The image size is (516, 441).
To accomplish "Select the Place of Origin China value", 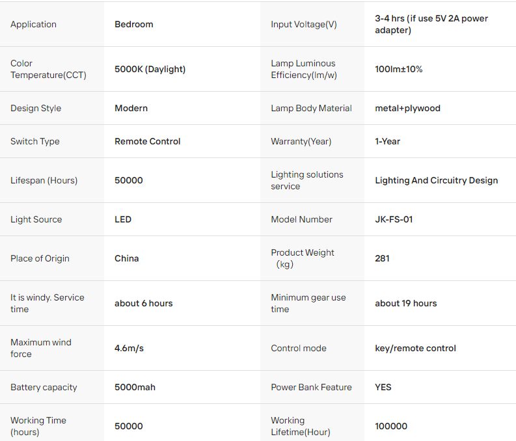I will 126,258.
